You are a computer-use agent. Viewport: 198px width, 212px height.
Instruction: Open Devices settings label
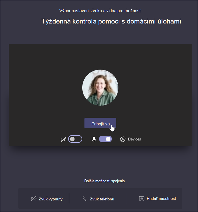[x=134, y=139]
